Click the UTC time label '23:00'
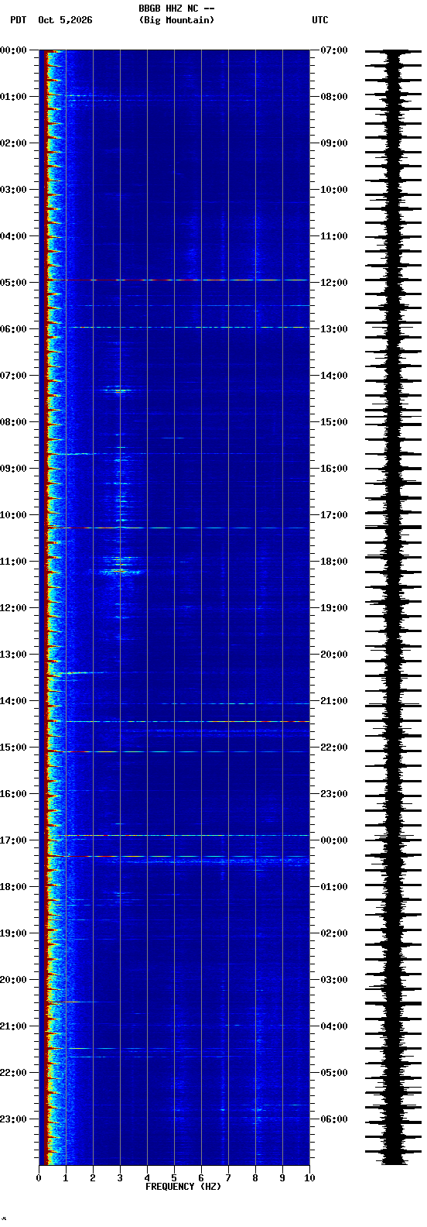The height and width of the screenshot is (1227, 427). 334,794
